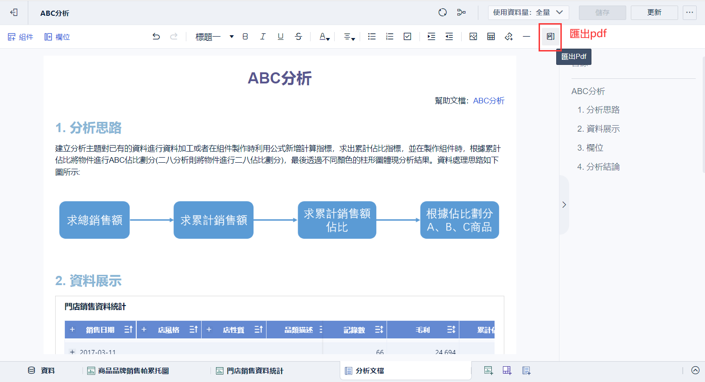
Task: Switch to the 資料 tab
Action: (42, 370)
